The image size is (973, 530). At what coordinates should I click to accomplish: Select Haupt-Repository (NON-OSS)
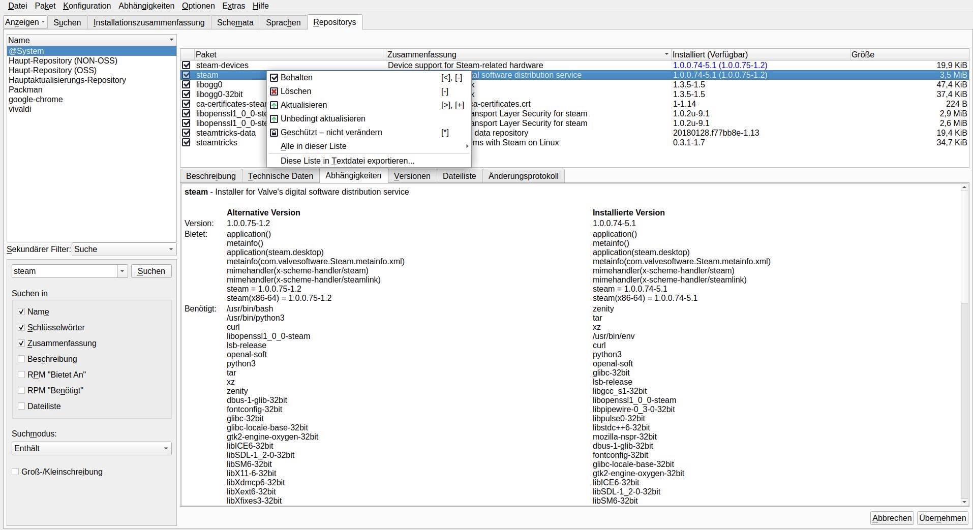click(x=92, y=60)
